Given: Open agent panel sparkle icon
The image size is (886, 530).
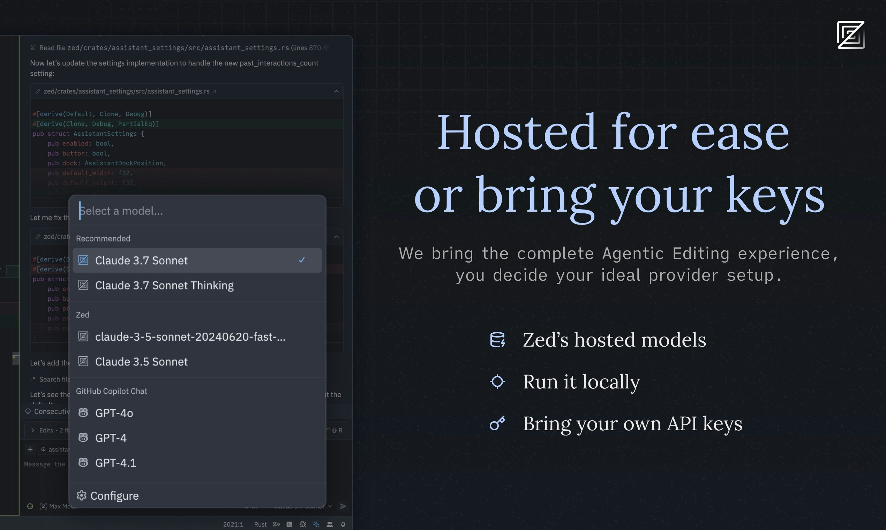Looking at the screenshot, I should coord(316,524).
